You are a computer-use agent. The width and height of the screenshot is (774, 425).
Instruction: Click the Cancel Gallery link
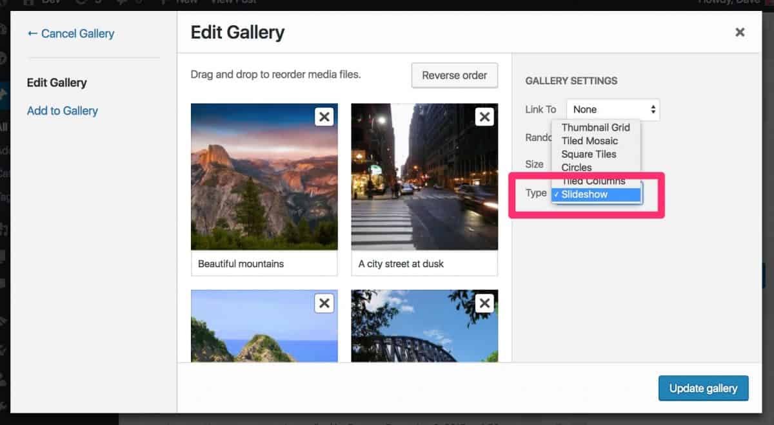71,33
